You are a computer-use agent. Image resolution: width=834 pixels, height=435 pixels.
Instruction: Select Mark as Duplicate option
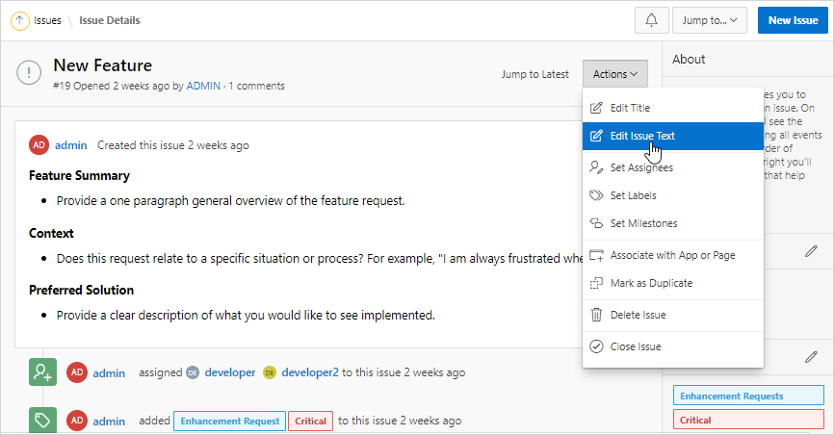pyautogui.click(x=651, y=283)
